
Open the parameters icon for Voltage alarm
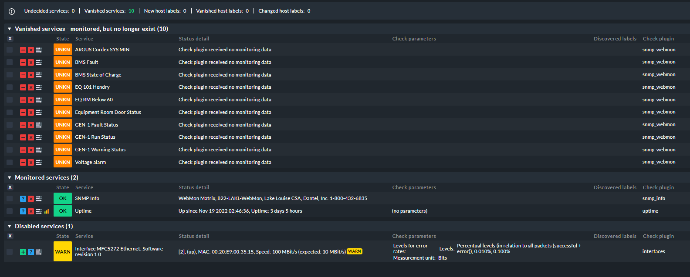click(x=38, y=162)
